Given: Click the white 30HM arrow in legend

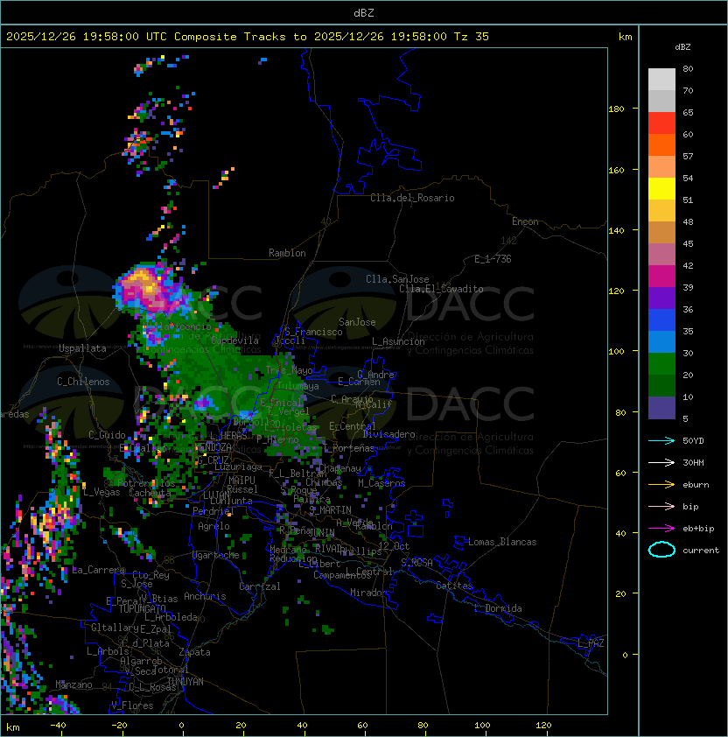Looking at the screenshot, I should (x=661, y=463).
